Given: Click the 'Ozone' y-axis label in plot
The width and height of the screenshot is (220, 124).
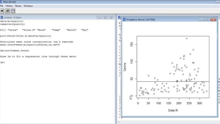Looking at the screenshot, I should [124, 67].
